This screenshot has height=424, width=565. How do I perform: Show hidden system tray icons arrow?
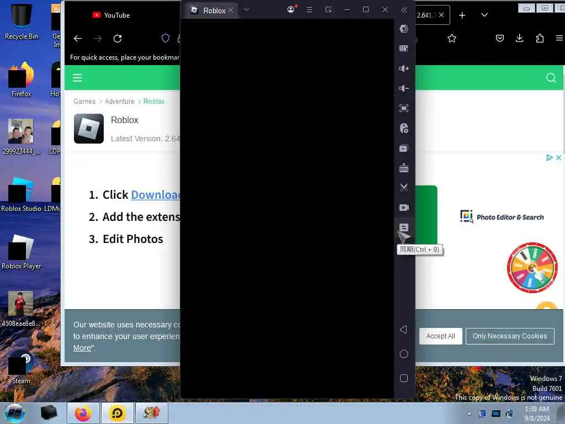coord(469,414)
